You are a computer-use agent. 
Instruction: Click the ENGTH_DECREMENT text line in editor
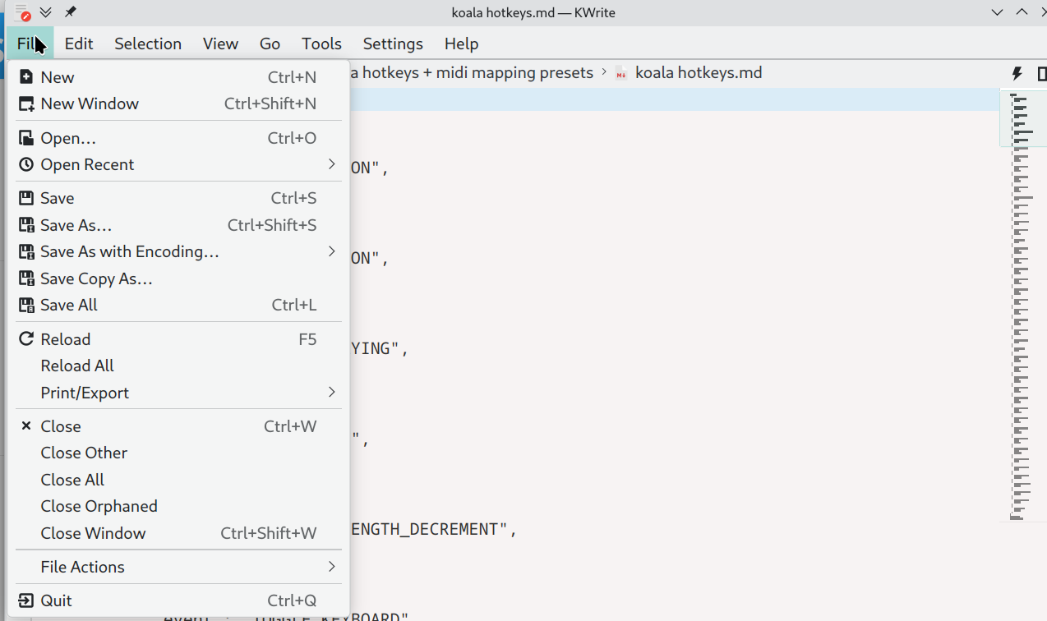coord(433,529)
